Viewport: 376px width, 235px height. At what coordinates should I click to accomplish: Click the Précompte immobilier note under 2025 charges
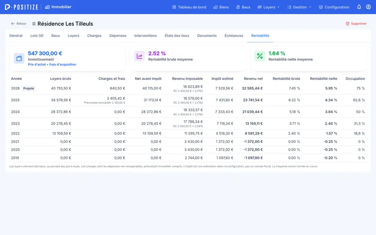coord(104,103)
